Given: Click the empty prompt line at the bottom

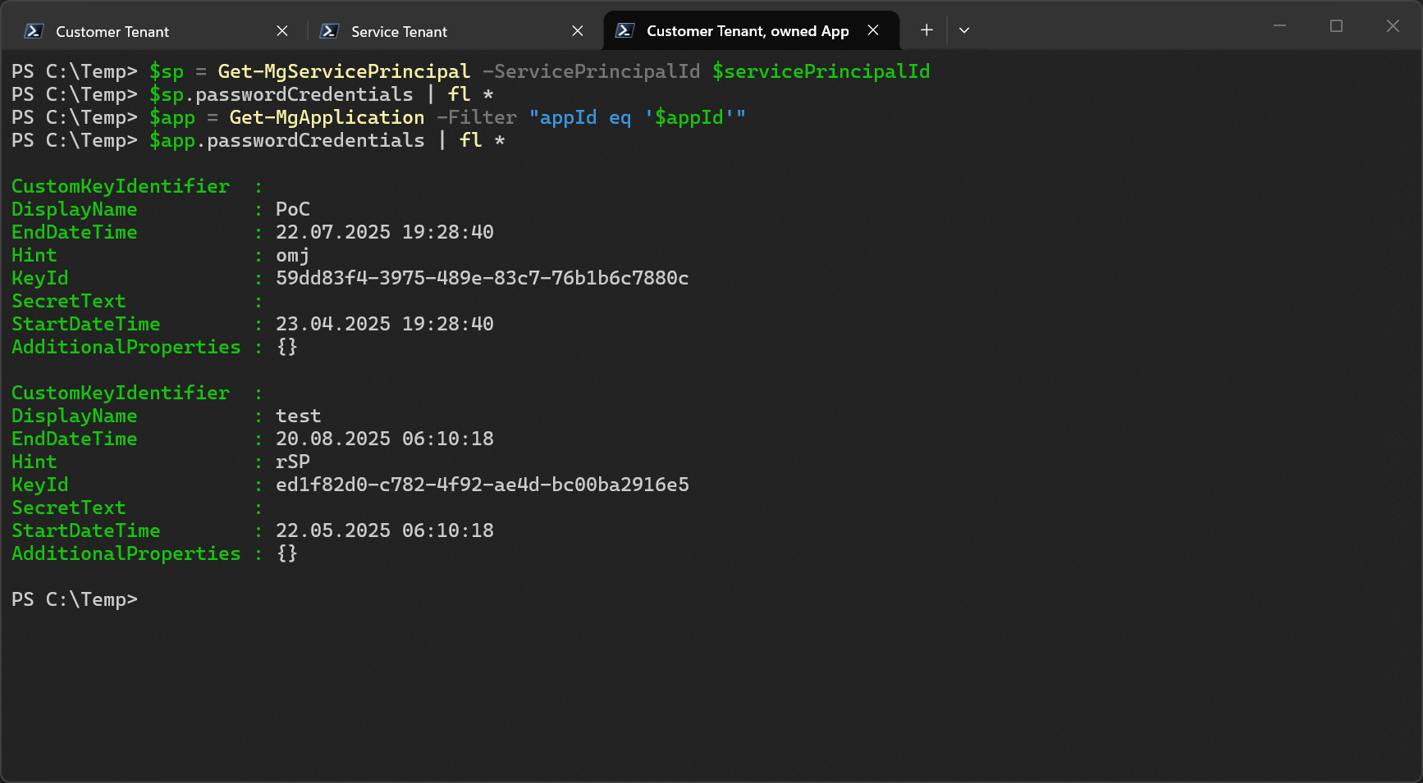Looking at the screenshot, I should tap(328, 599).
